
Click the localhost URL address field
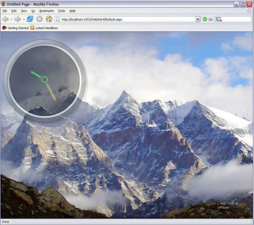tap(127, 19)
